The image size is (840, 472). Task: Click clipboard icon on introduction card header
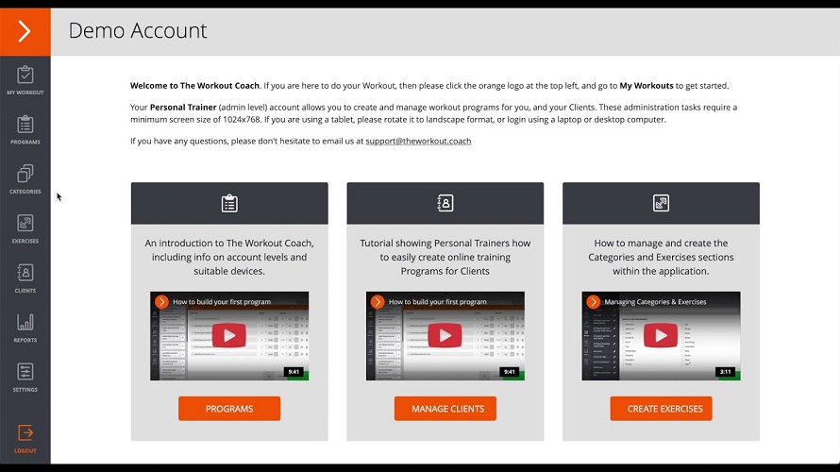click(229, 204)
